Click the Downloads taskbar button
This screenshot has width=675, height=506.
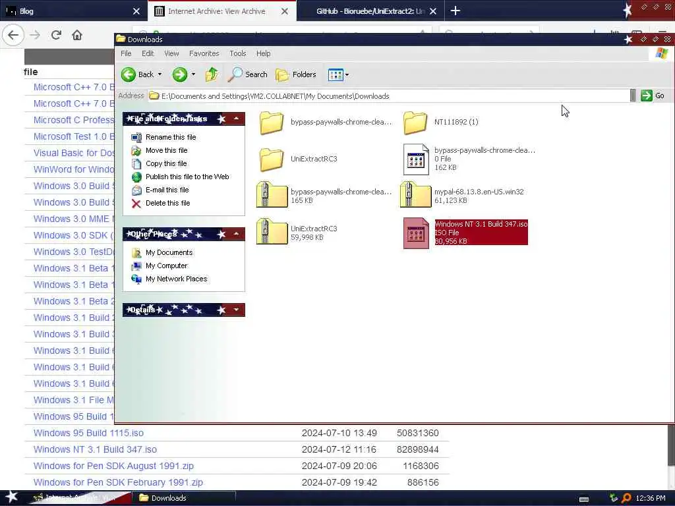(185, 498)
